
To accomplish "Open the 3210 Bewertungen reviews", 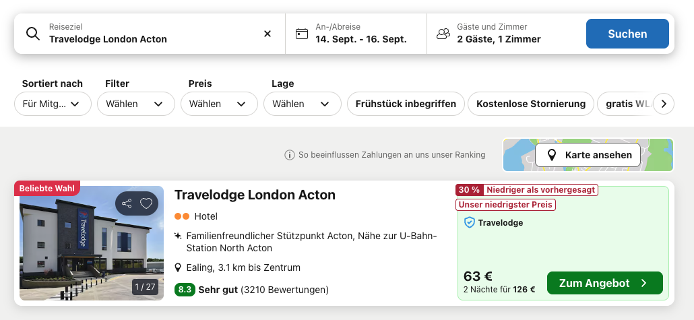I will tap(284, 290).
